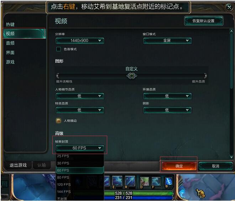
Task: Toggle the 人物描边 checkbox
Action: [x=58, y=120]
